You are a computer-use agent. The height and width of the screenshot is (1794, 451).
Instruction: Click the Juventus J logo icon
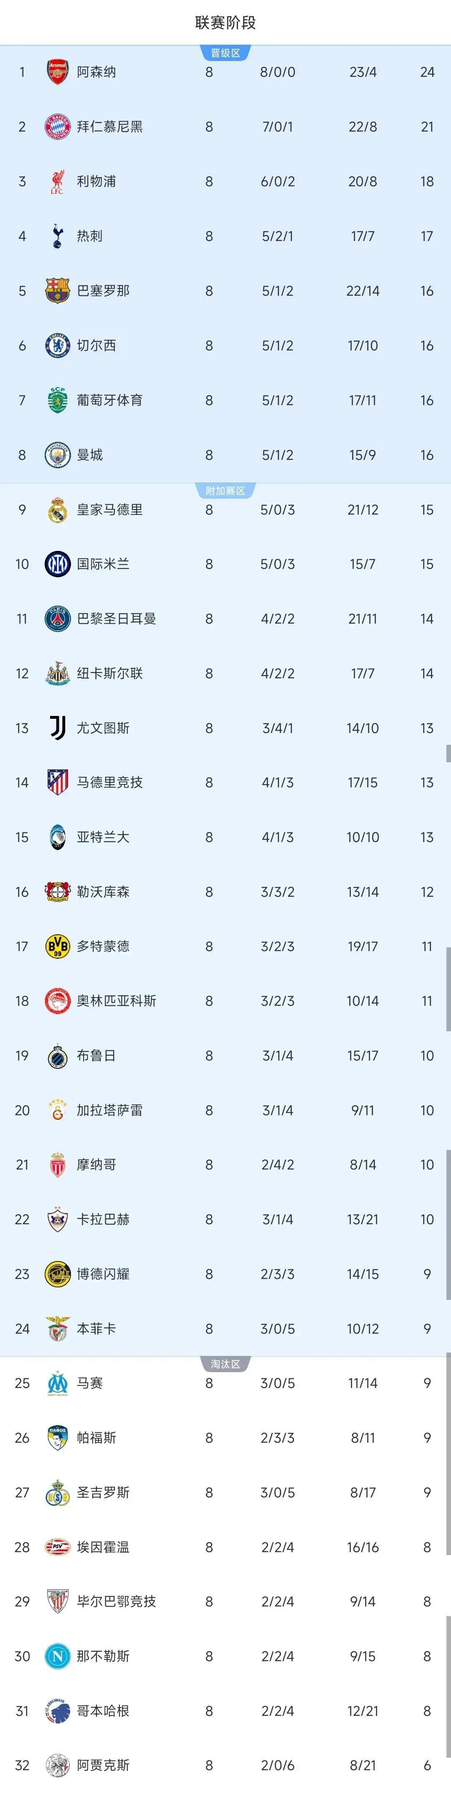pos(57,728)
